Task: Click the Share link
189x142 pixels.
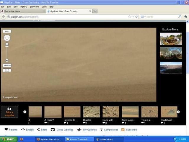Action: pos(44,130)
